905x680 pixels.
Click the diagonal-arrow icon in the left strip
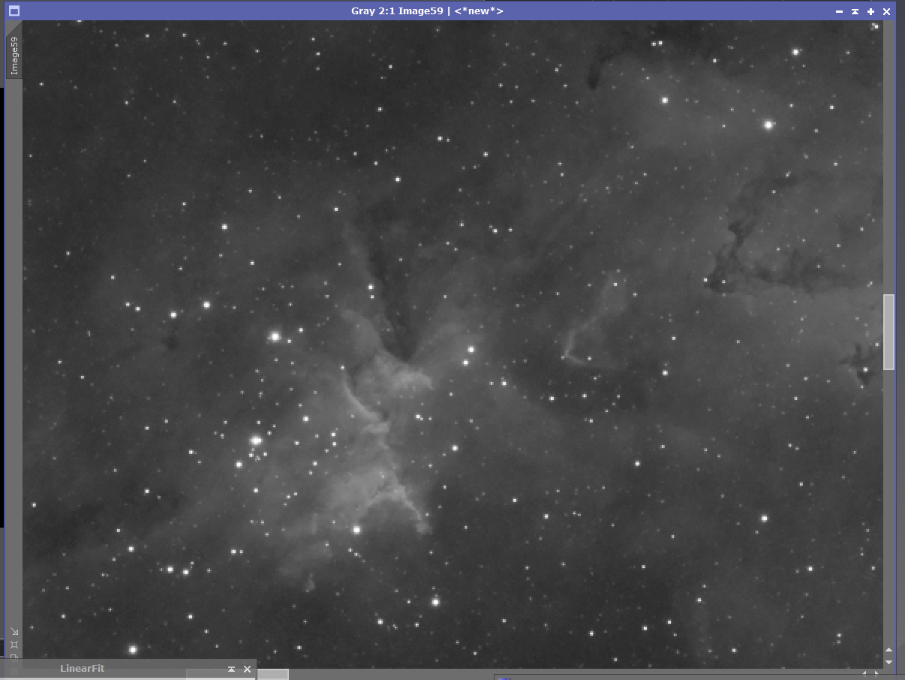point(14,631)
